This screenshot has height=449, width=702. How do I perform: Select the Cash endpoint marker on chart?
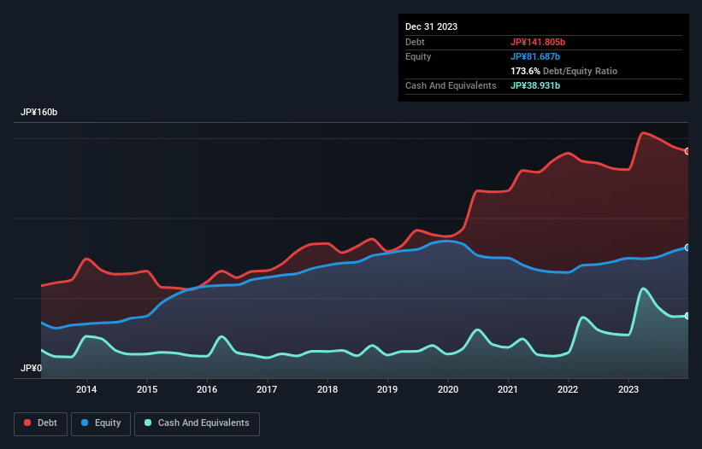pyautogui.click(x=687, y=316)
